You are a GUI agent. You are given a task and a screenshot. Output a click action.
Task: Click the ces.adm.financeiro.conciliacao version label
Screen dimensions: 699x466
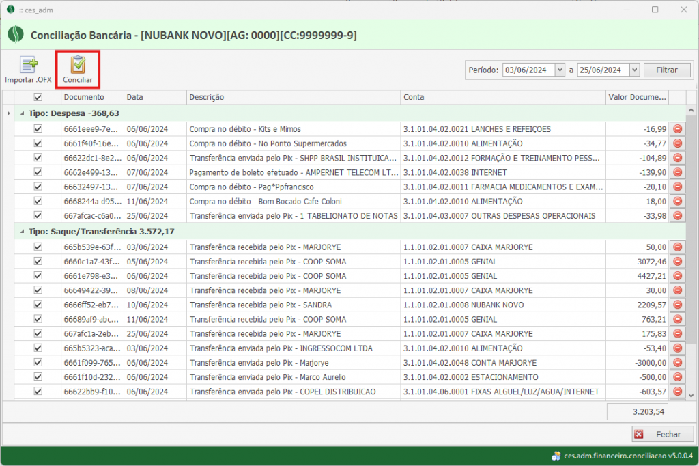628,456
